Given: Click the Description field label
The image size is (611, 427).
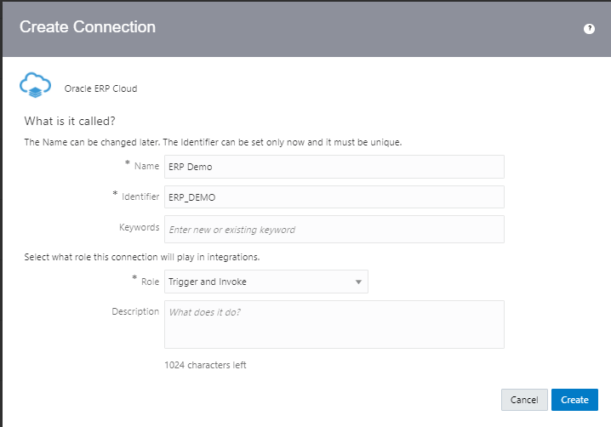Looking at the screenshot, I should coord(135,312).
